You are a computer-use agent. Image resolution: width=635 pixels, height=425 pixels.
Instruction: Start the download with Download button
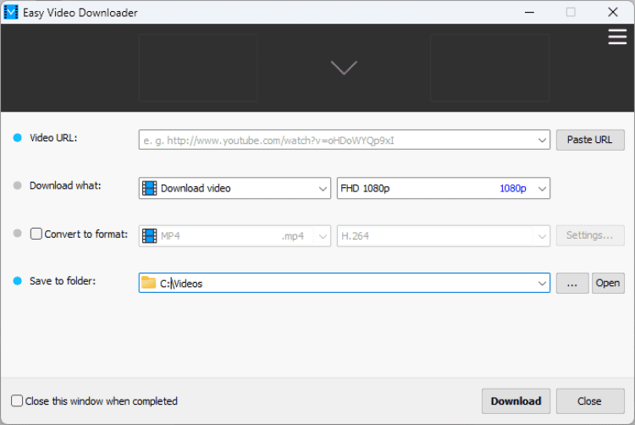tap(516, 401)
